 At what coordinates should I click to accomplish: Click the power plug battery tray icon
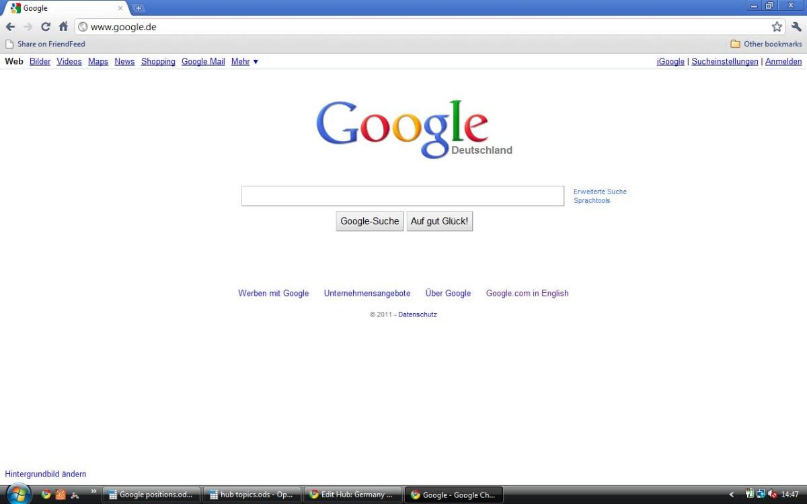click(x=750, y=494)
